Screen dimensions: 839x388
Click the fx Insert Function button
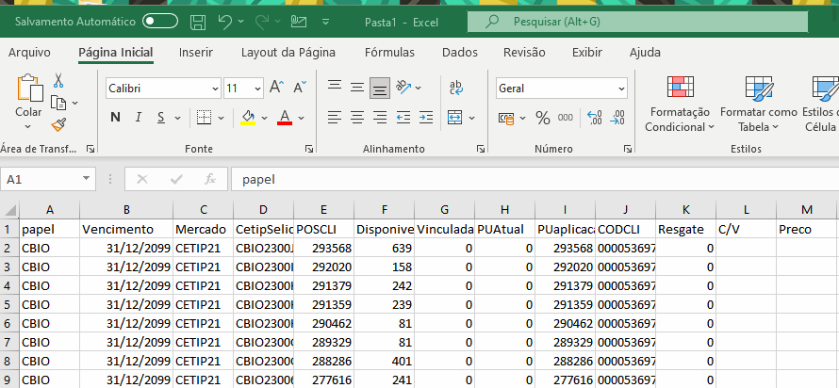click(x=210, y=179)
